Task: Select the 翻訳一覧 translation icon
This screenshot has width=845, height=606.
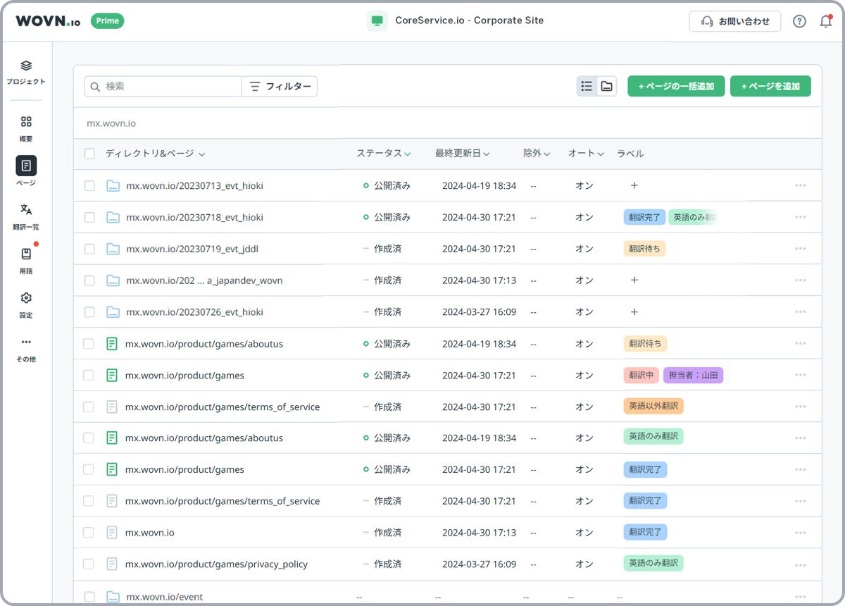Action: [26, 210]
